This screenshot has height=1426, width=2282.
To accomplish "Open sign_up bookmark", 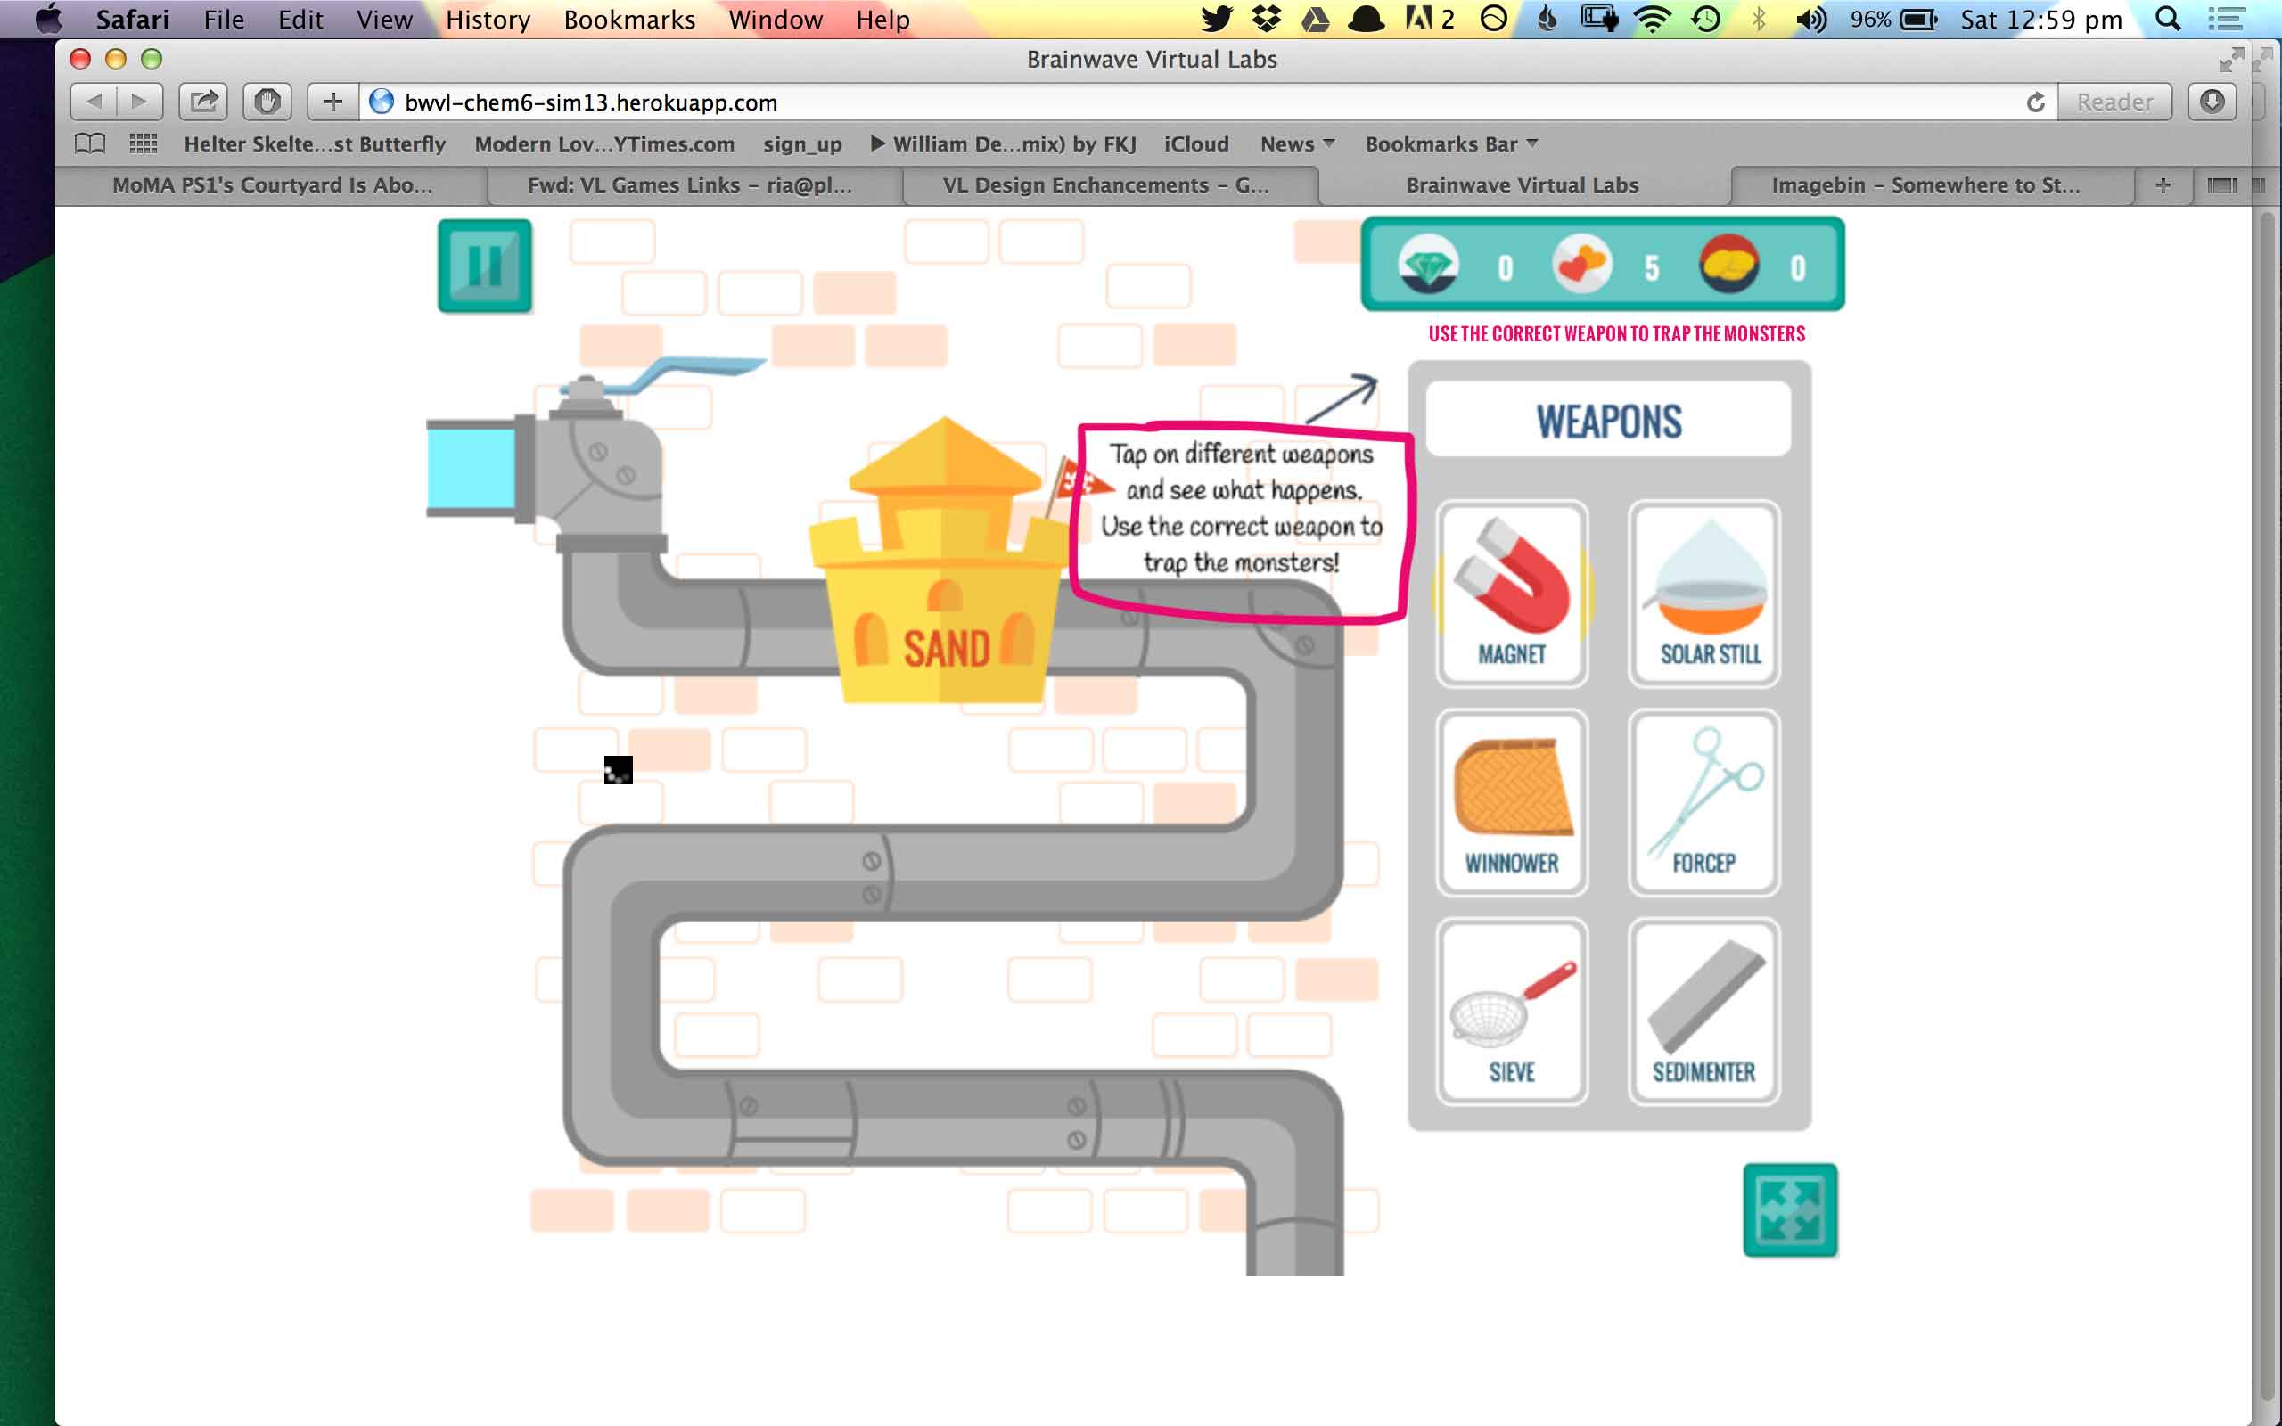I will 802,144.
